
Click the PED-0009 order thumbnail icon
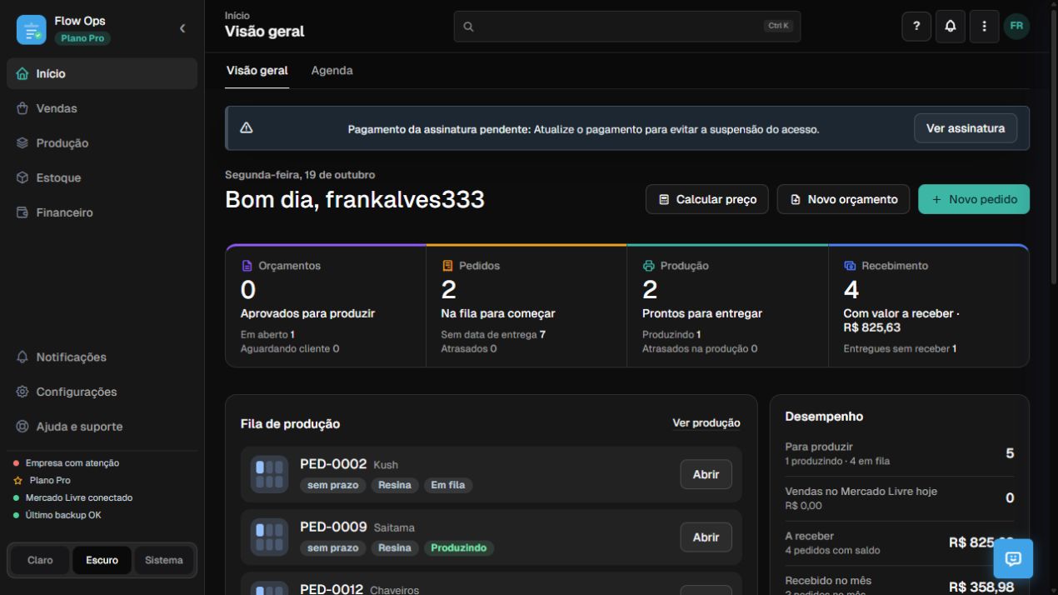point(269,537)
